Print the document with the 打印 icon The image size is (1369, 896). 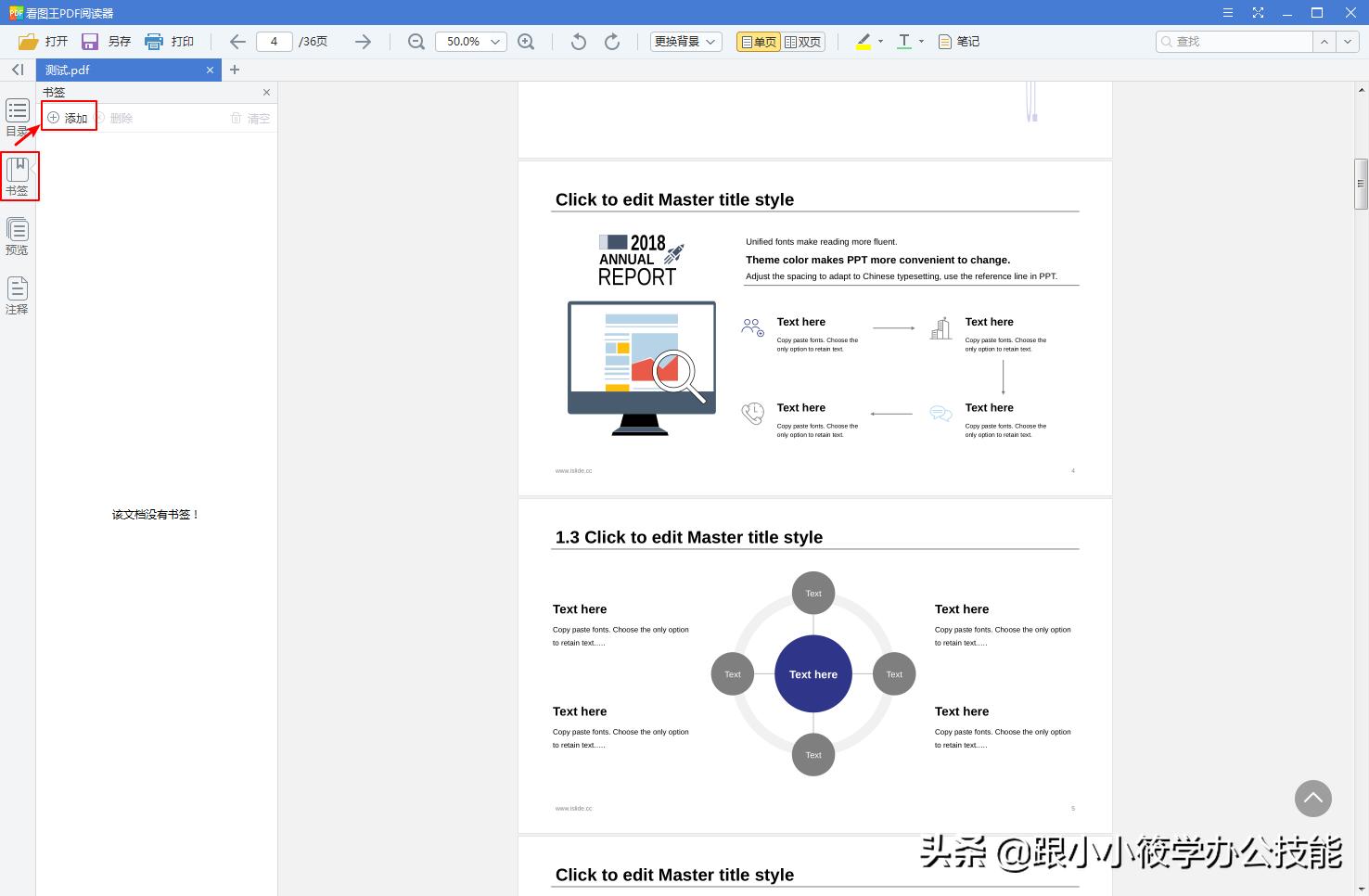(x=170, y=41)
